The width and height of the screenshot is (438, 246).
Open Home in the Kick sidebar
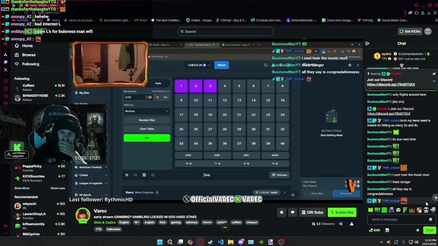24,46
